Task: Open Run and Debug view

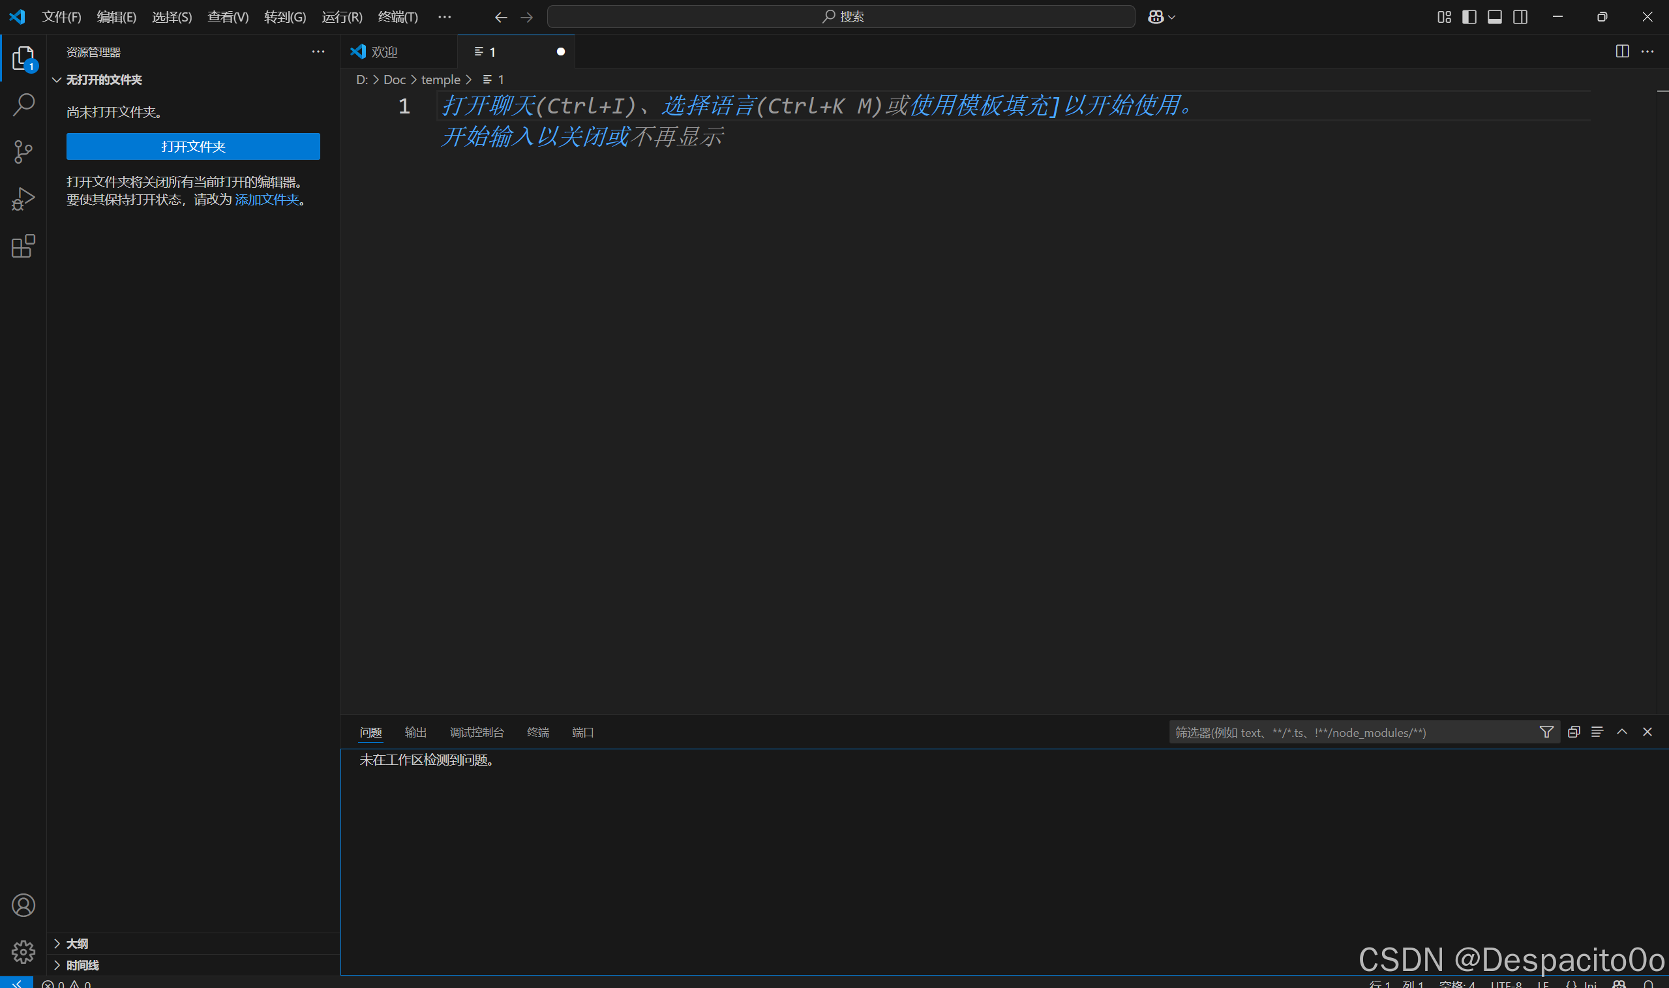Action: coord(23,198)
